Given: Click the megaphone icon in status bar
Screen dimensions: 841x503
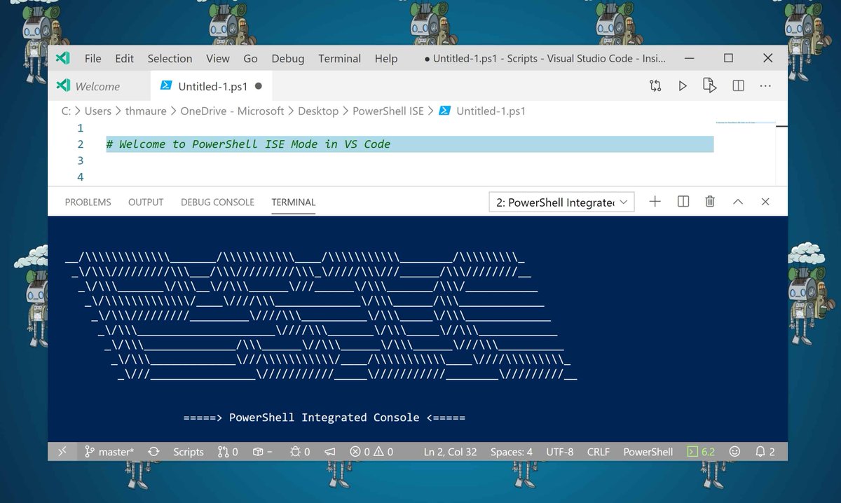Looking at the screenshot, I should click(x=330, y=452).
